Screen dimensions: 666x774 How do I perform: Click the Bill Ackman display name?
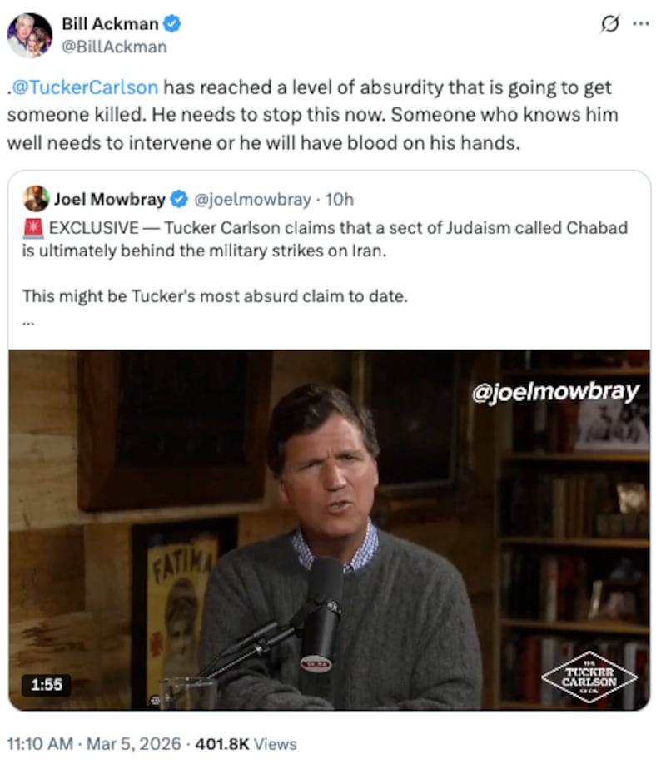coord(110,24)
